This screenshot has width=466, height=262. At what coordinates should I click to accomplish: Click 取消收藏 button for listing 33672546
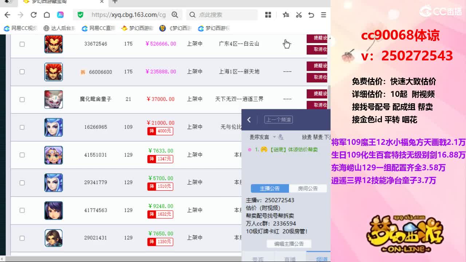click(x=317, y=49)
